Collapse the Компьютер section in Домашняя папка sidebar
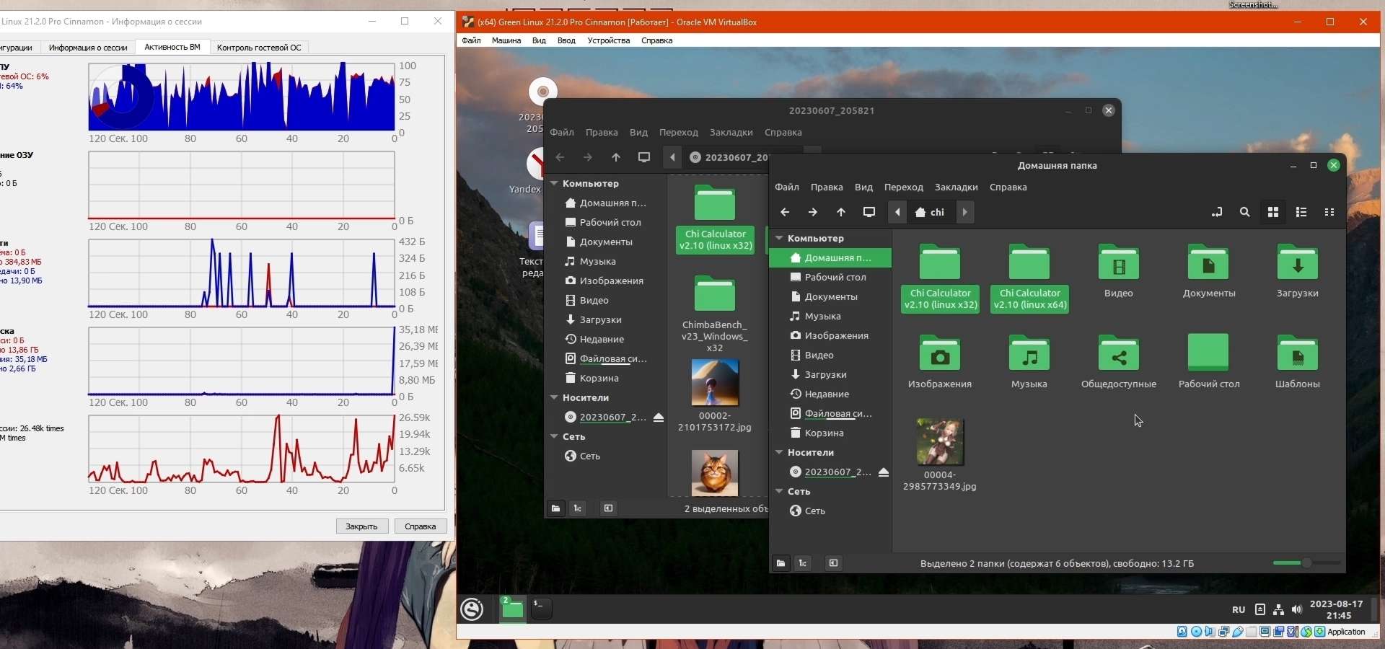The image size is (1385, 649). [x=779, y=238]
